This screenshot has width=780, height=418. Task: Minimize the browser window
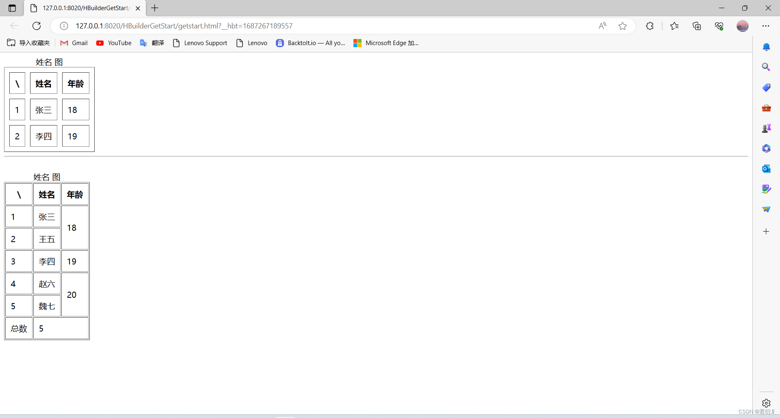(721, 8)
